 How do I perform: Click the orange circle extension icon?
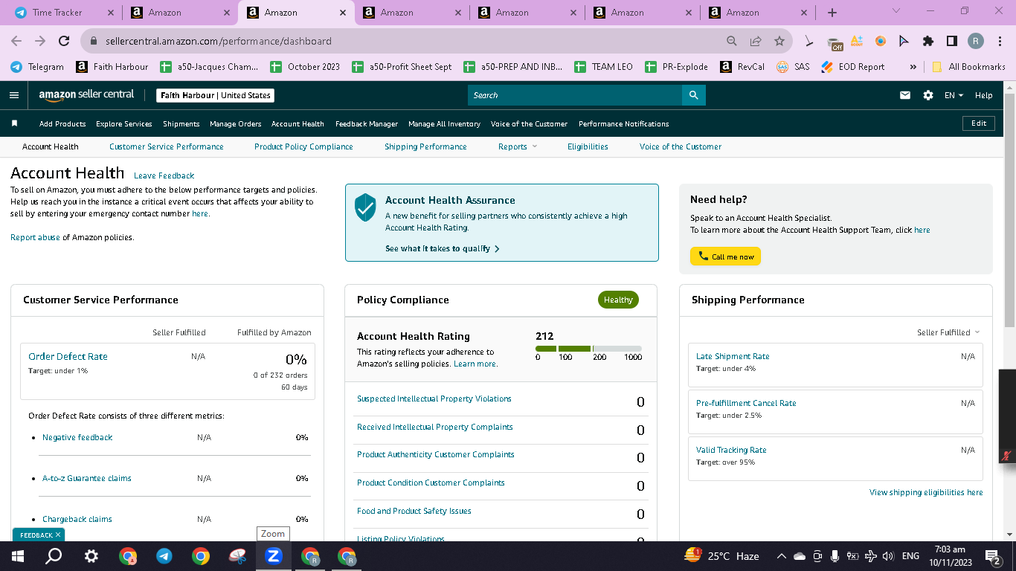pyautogui.click(x=881, y=41)
